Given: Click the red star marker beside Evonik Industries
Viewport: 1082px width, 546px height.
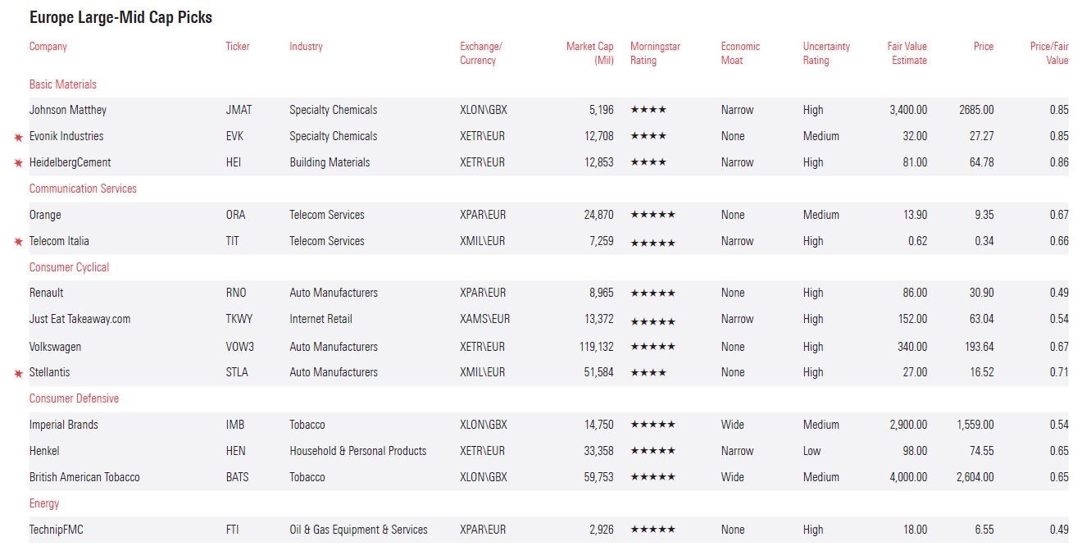Looking at the screenshot, I should click(18, 137).
